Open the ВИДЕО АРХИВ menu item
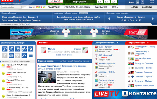157x99 pixels. point(101,7)
